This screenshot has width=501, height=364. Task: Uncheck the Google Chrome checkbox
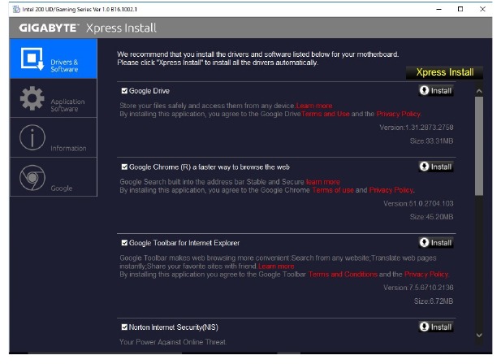coord(124,167)
